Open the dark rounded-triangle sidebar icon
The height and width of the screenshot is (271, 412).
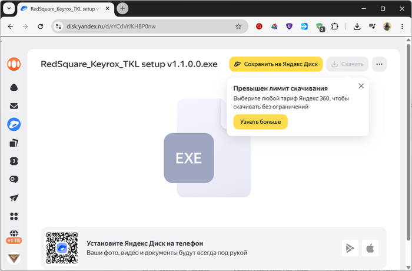pos(14,88)
